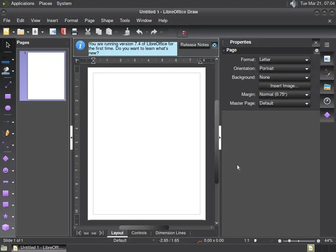Open Page section more options gear

[317, 50]
